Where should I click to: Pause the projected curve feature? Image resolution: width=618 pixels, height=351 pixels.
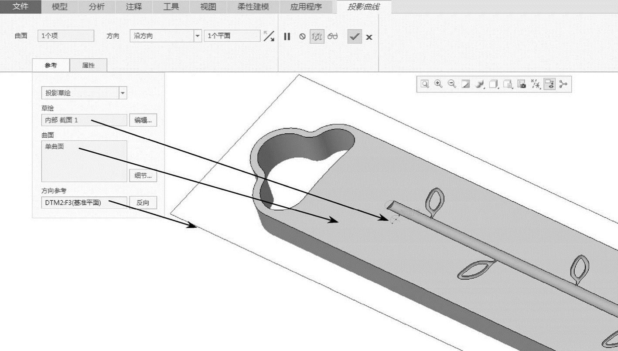[x=287, y=37]
